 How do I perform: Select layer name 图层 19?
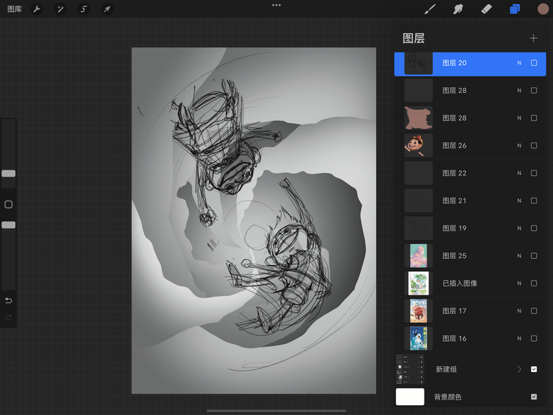click(454, 228)
